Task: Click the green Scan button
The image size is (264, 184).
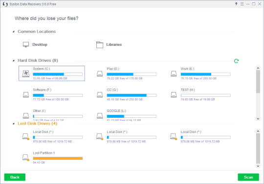Action: pyautogui.click(x=248, y=177)
